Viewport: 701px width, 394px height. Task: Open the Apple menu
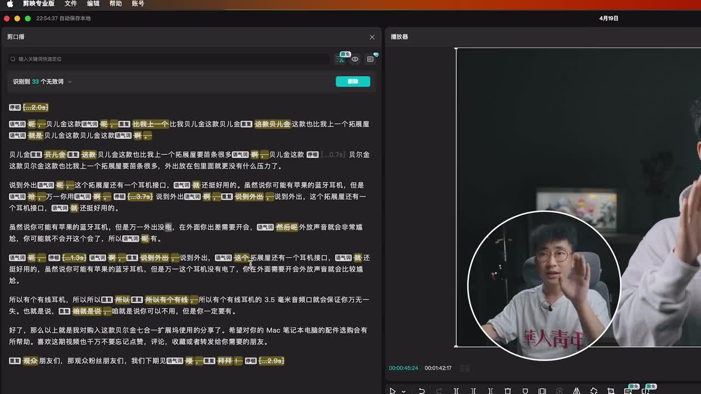pyautogui.click(x=10, y=4)
